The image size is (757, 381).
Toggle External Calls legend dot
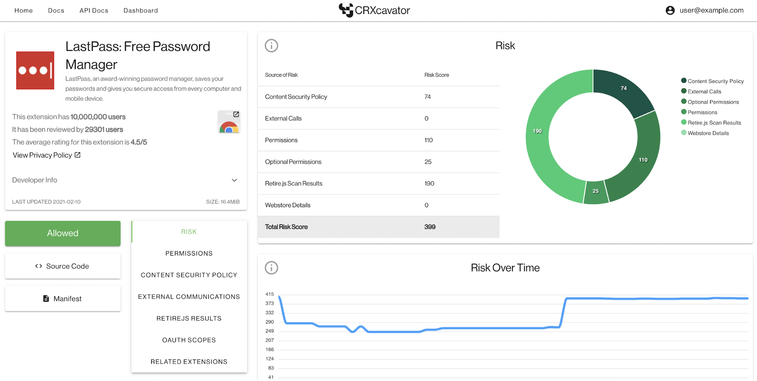[x=684, y=91]
